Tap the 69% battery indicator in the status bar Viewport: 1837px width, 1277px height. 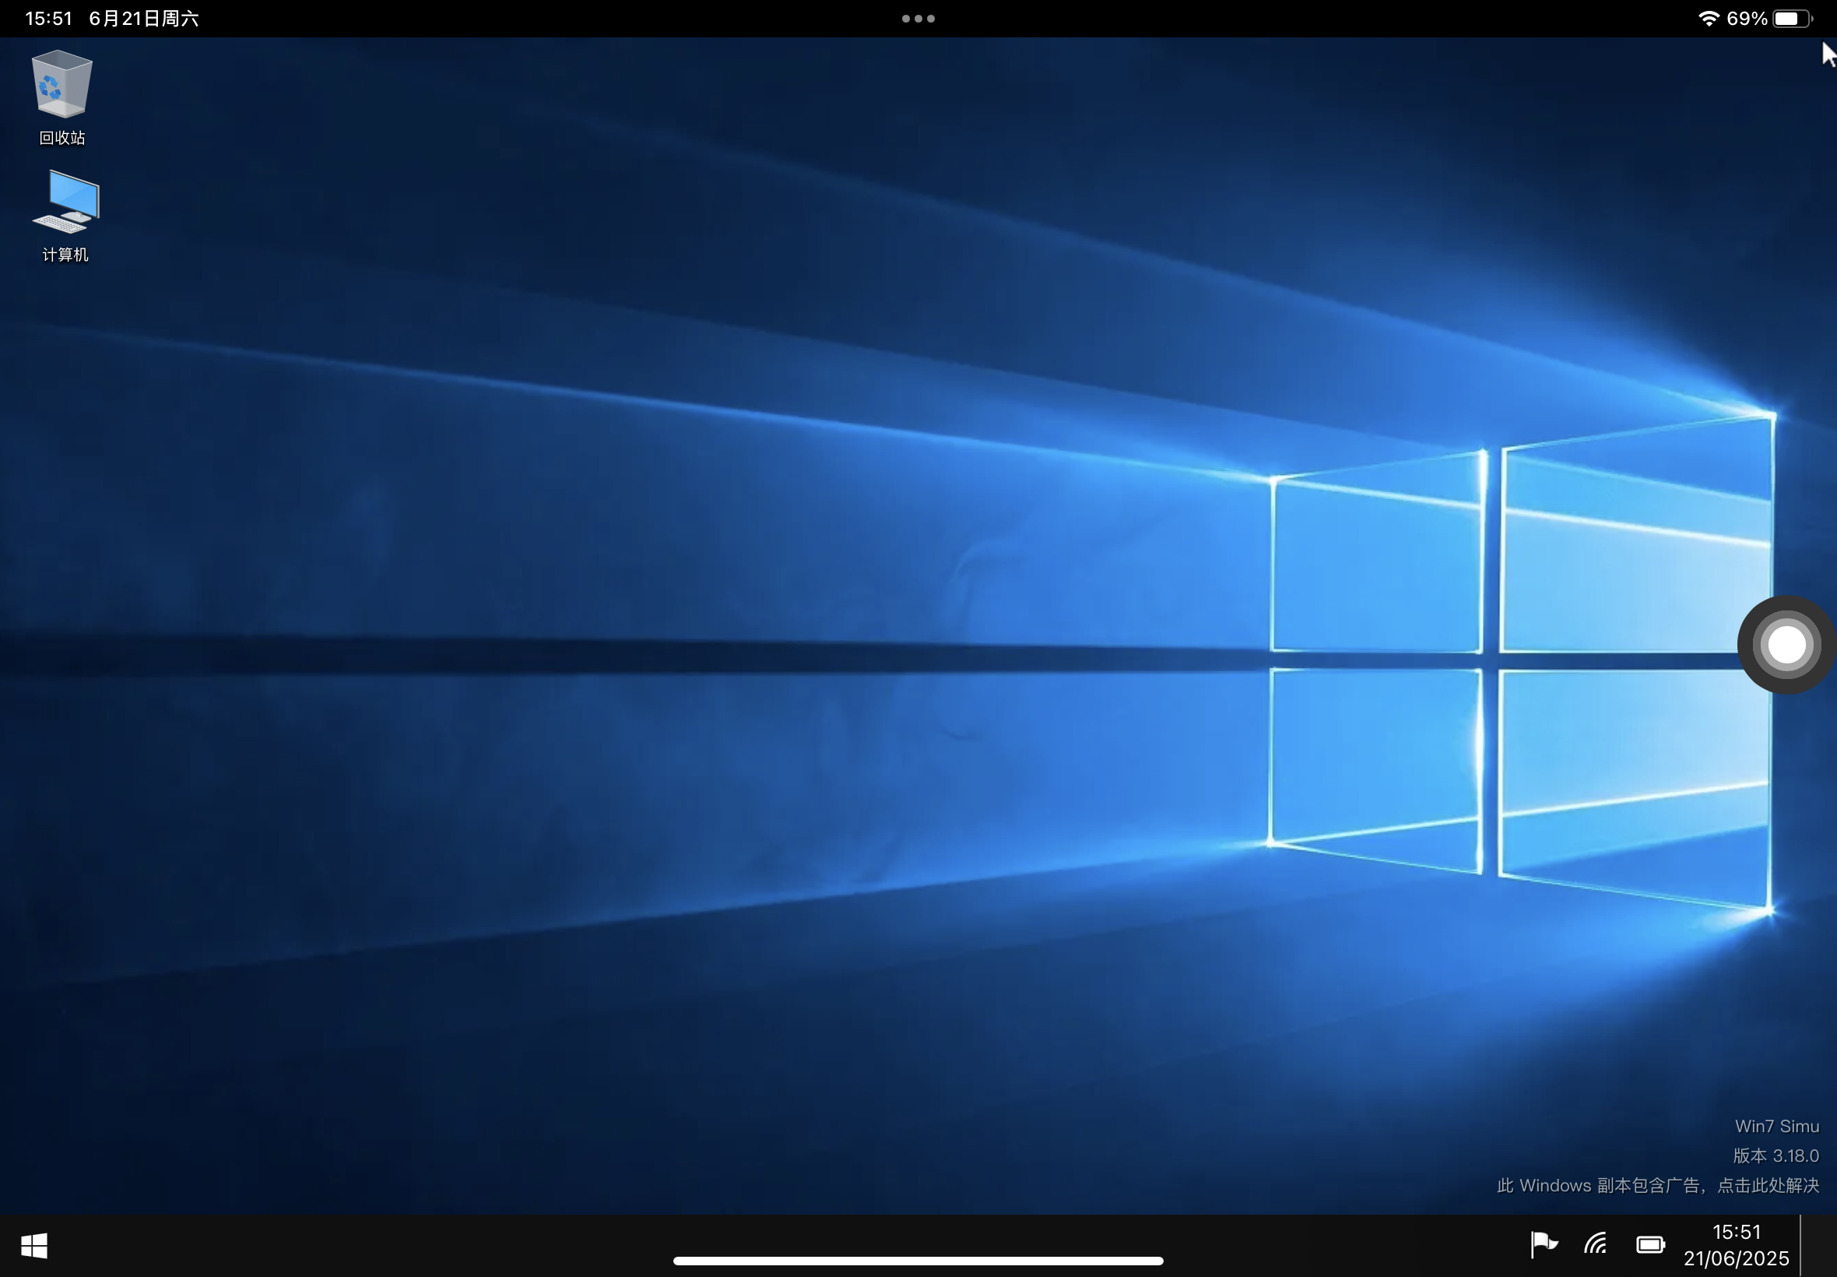click(x=1770, y=19)
